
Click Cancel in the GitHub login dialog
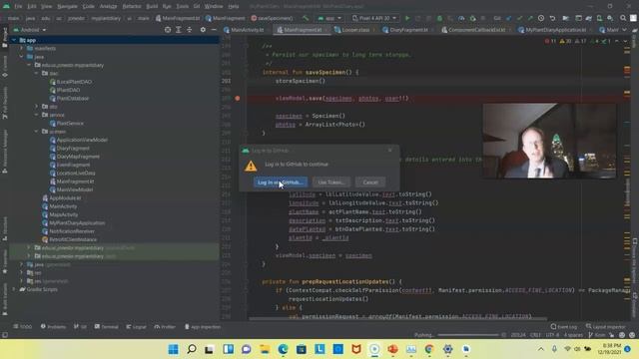tap(370, 181)
